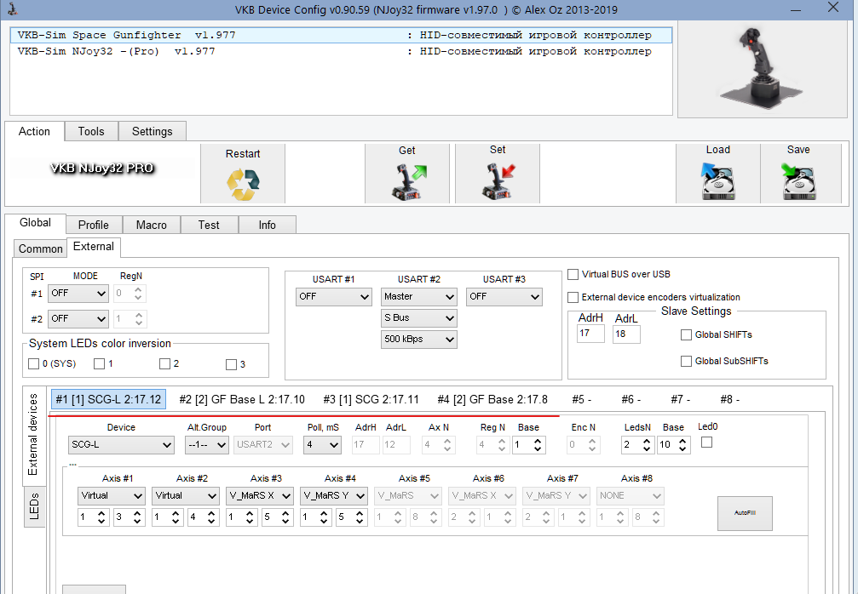Select the Global tab
The image size is (858, 594).
(x=35, y=223)
